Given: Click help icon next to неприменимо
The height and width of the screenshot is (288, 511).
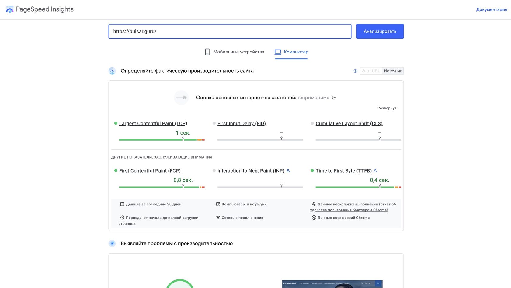Looking at the screenshot, I should 334,98.
